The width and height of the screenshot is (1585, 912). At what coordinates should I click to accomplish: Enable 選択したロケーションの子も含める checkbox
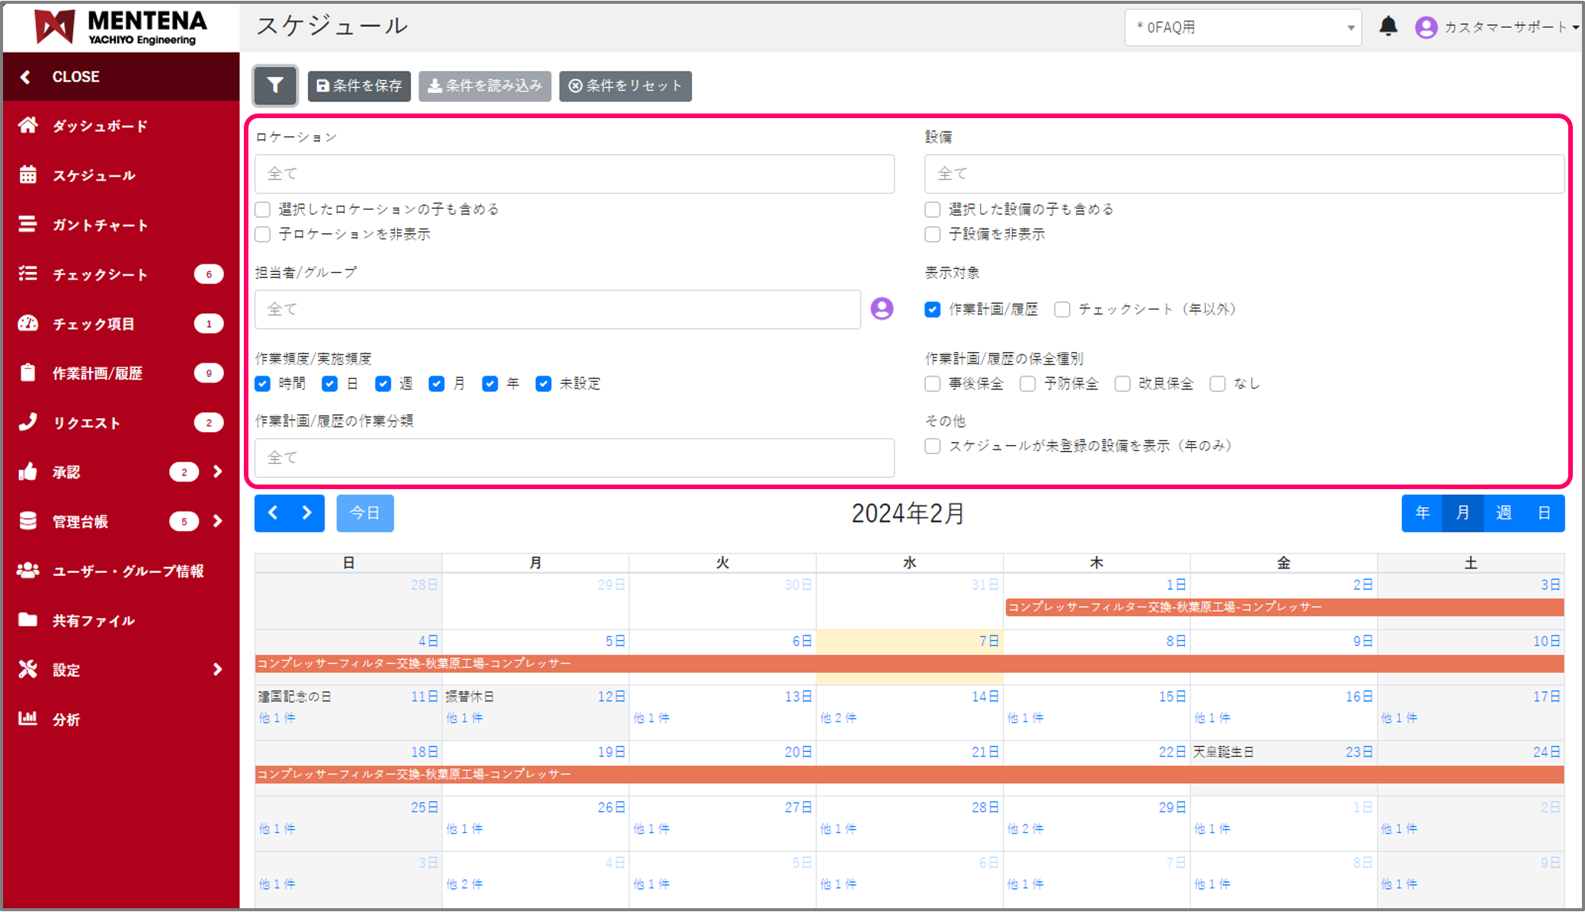click(x=262, y=209)
